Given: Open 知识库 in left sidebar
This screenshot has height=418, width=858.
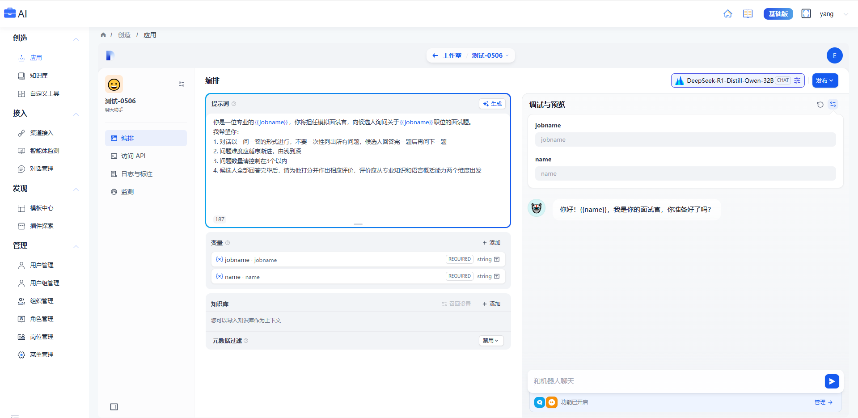Looking at the screenshot, I should (39, 76).
